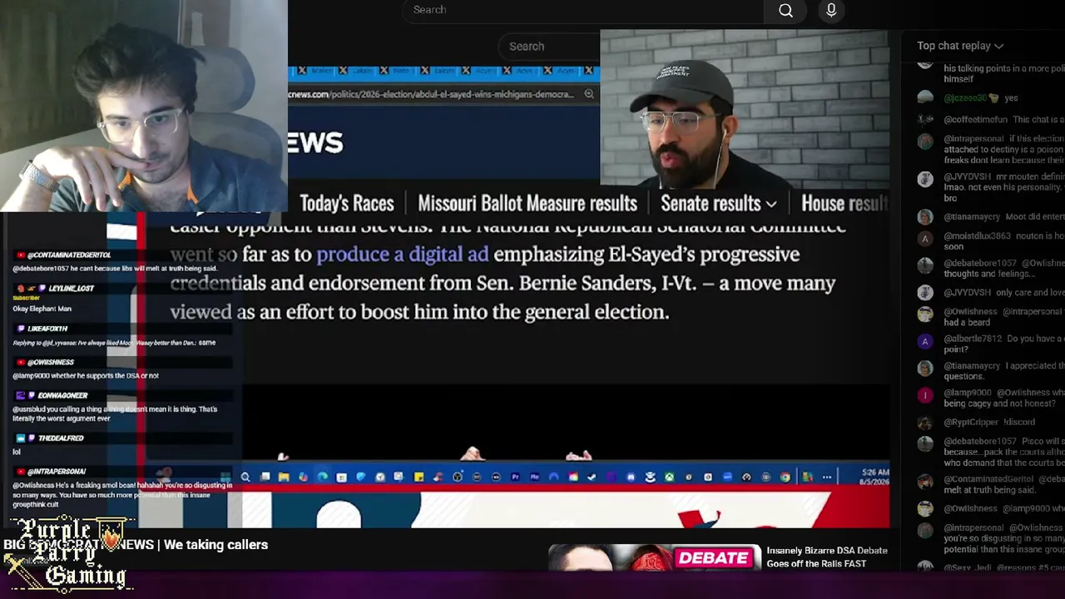
Task: Open Missouri Ballot Measure results tab
Action: pos(528,204)
